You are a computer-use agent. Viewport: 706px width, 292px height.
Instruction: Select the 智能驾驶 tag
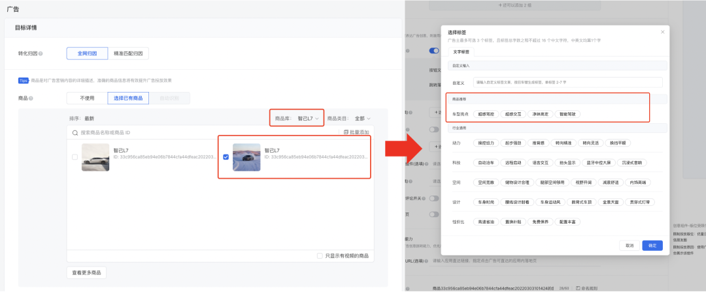tap(568, 114)
